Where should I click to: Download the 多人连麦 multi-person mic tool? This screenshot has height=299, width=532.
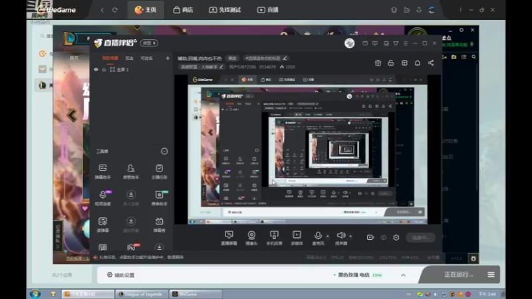click(130, 198)
